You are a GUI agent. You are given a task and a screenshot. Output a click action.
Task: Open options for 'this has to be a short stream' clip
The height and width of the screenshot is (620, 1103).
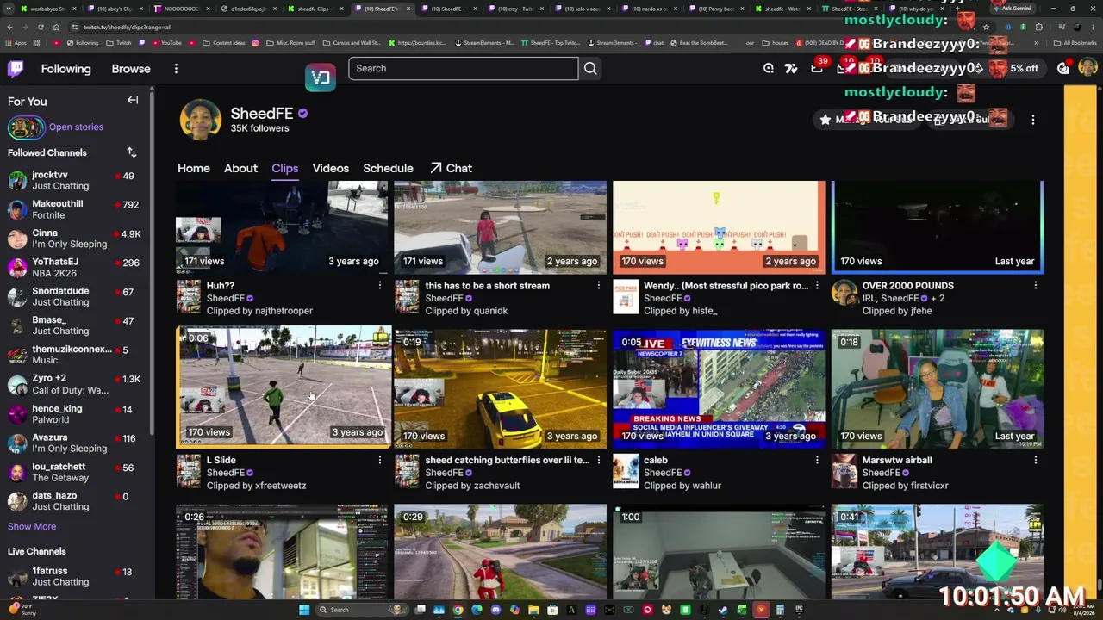[599, 286]
